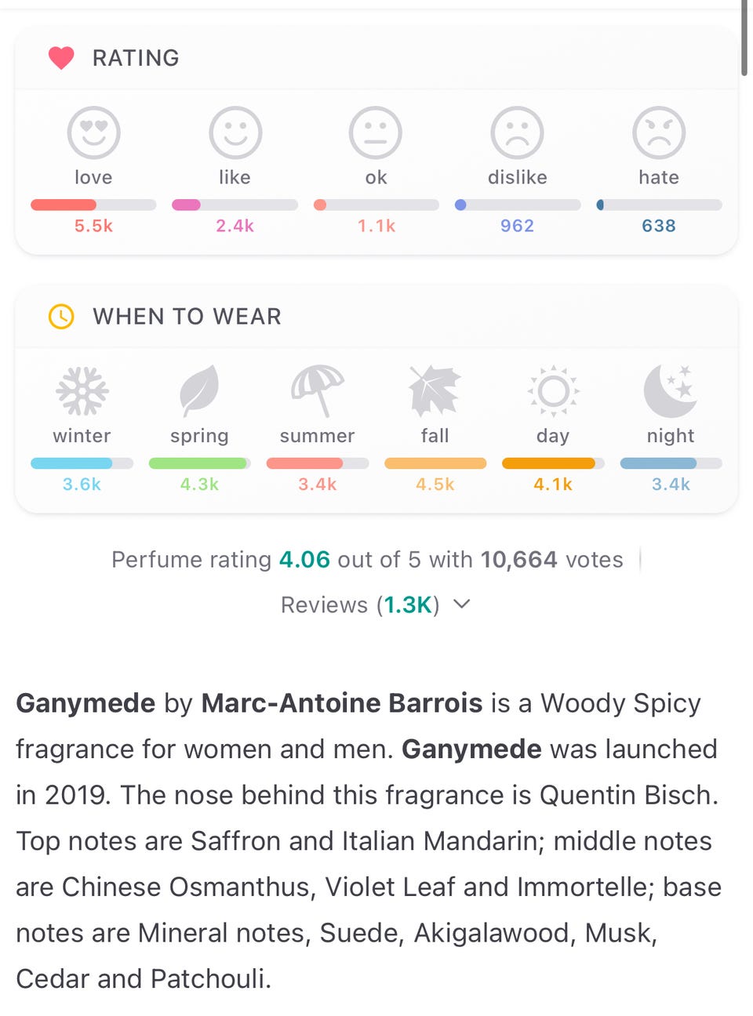Click the yellow clock When To Wear icon

(x=61, y=316)
